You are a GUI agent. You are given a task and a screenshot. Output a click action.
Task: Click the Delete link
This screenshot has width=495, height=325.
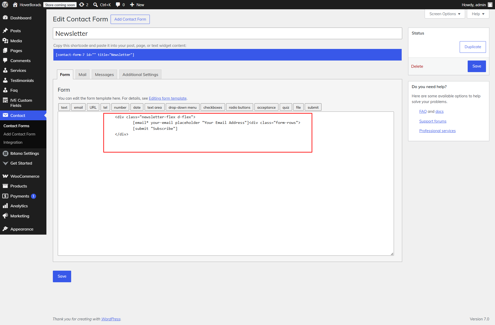(417, 66)
